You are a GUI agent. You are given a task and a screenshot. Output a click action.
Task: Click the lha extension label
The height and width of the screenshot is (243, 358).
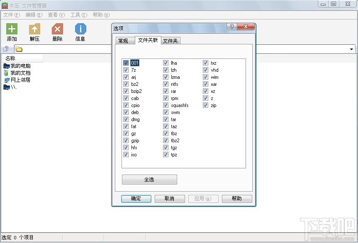coord(174,63)
